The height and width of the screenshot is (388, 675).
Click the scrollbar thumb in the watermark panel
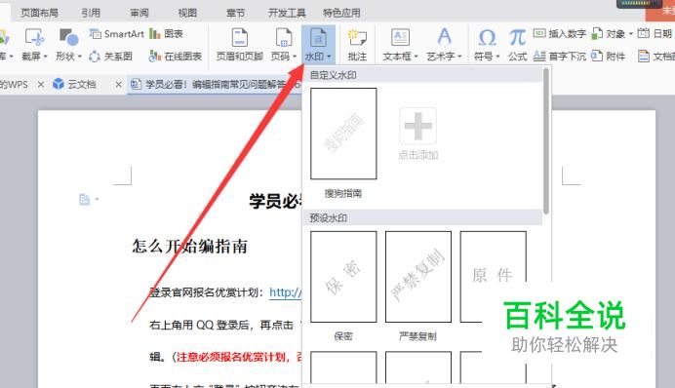pyautogui.click(x=546, y=140)
